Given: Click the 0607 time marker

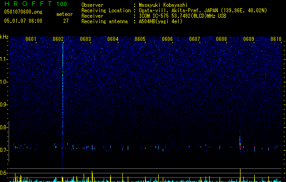Looking at the screenshot, I should point(195,39).
